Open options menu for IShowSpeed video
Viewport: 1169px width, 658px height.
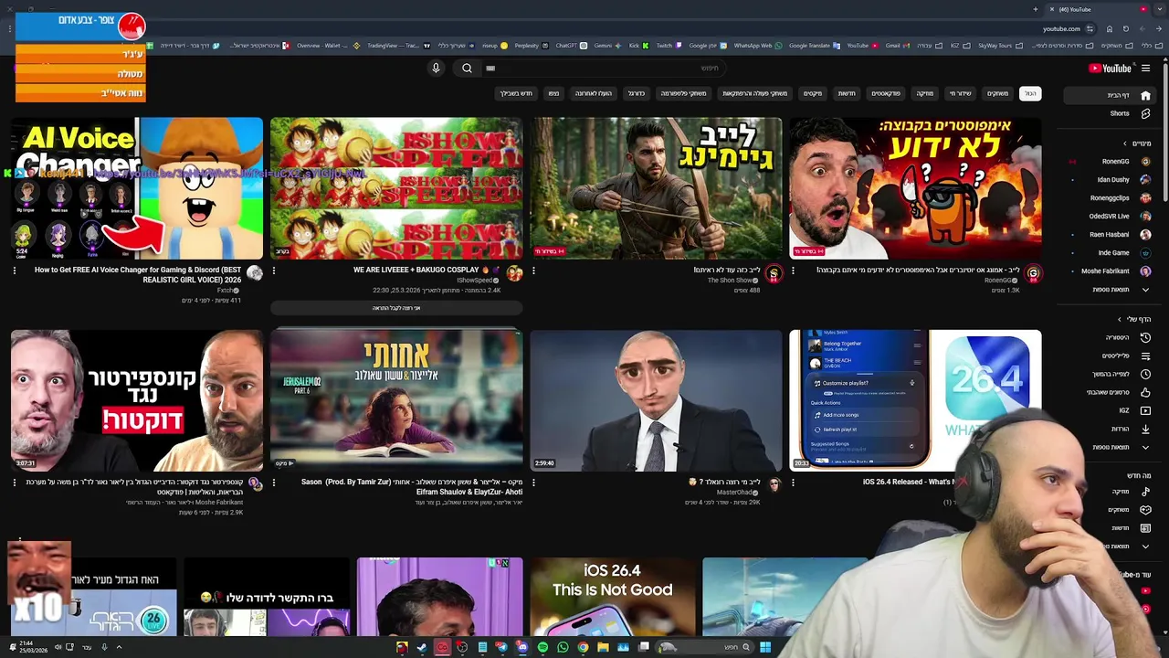[x=274, y=271]
